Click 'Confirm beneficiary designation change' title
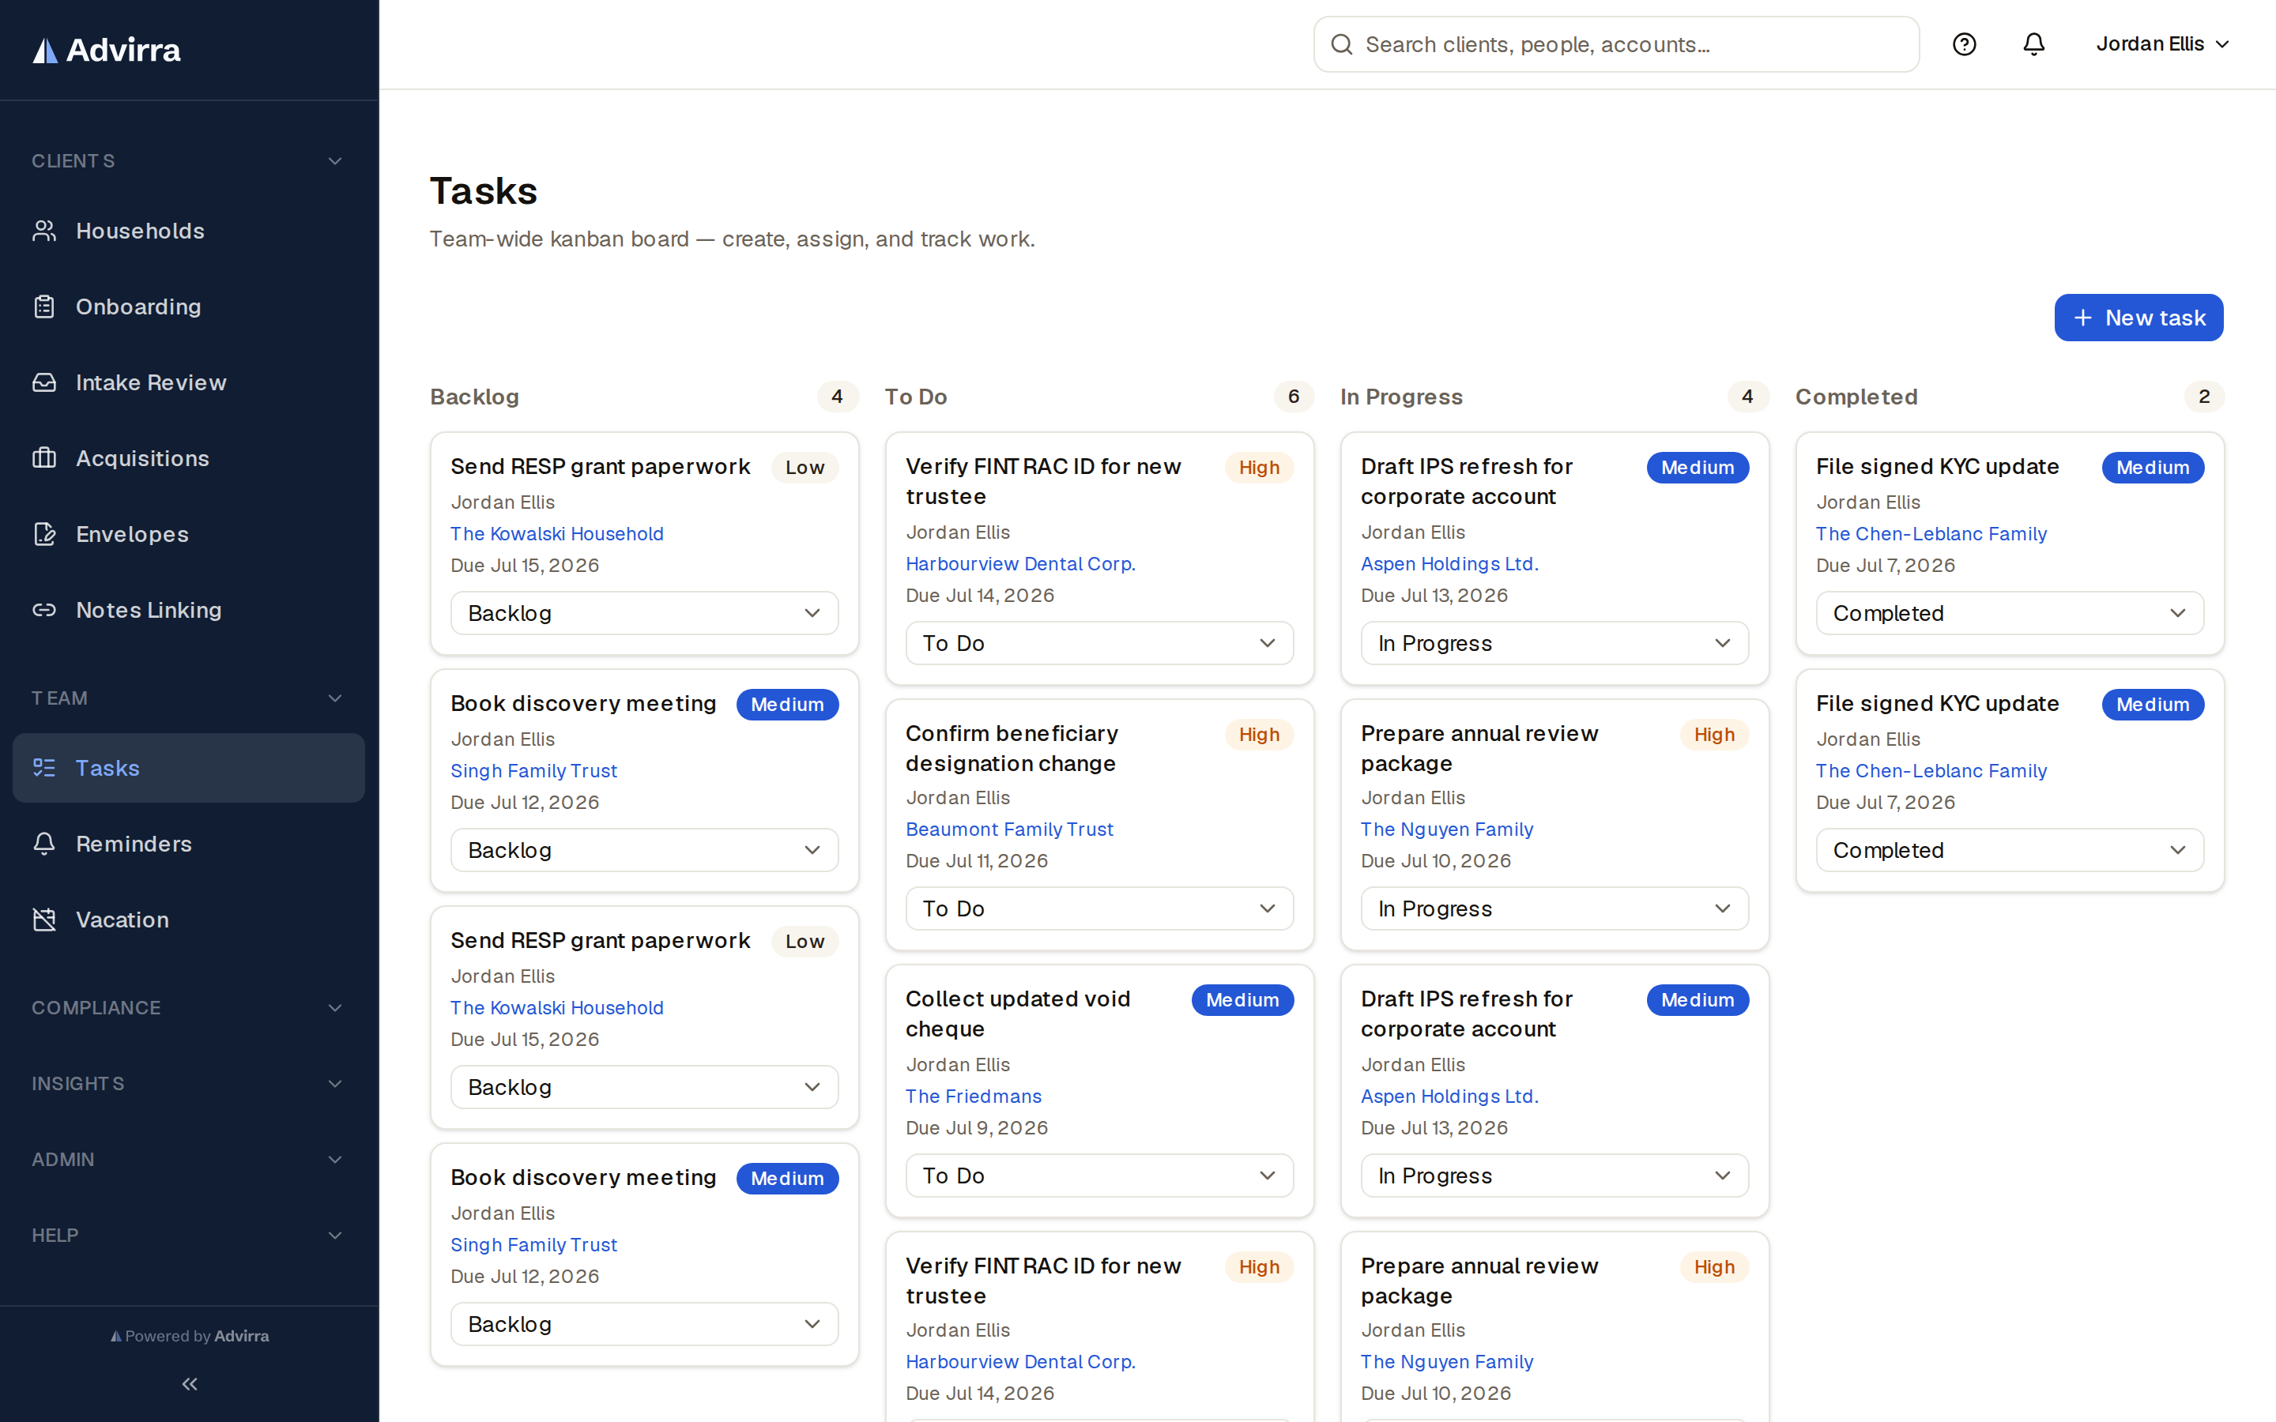The width and height of the screenshot is (2276, 1422). pos(1012,749)
